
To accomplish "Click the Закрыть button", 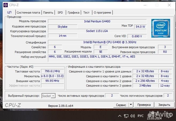I will [x=164, y=105].
